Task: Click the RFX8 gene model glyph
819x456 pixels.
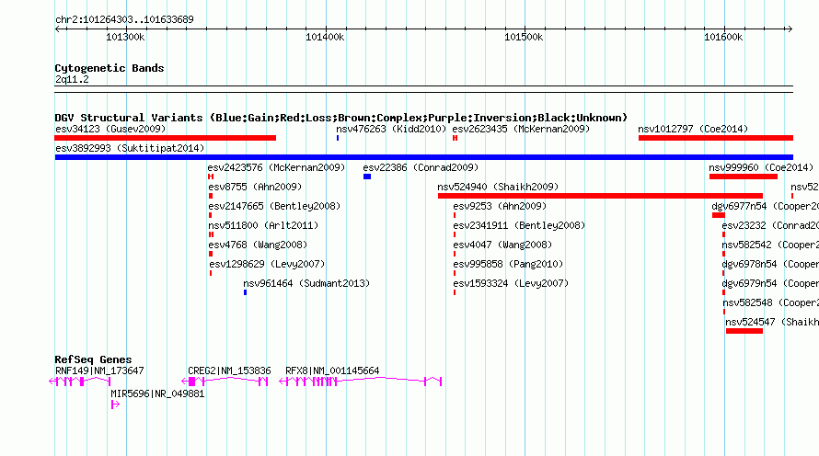Action: click(x=361, y=382)
